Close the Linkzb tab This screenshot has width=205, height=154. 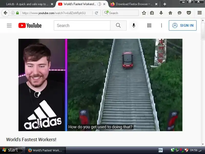(52, 4)
